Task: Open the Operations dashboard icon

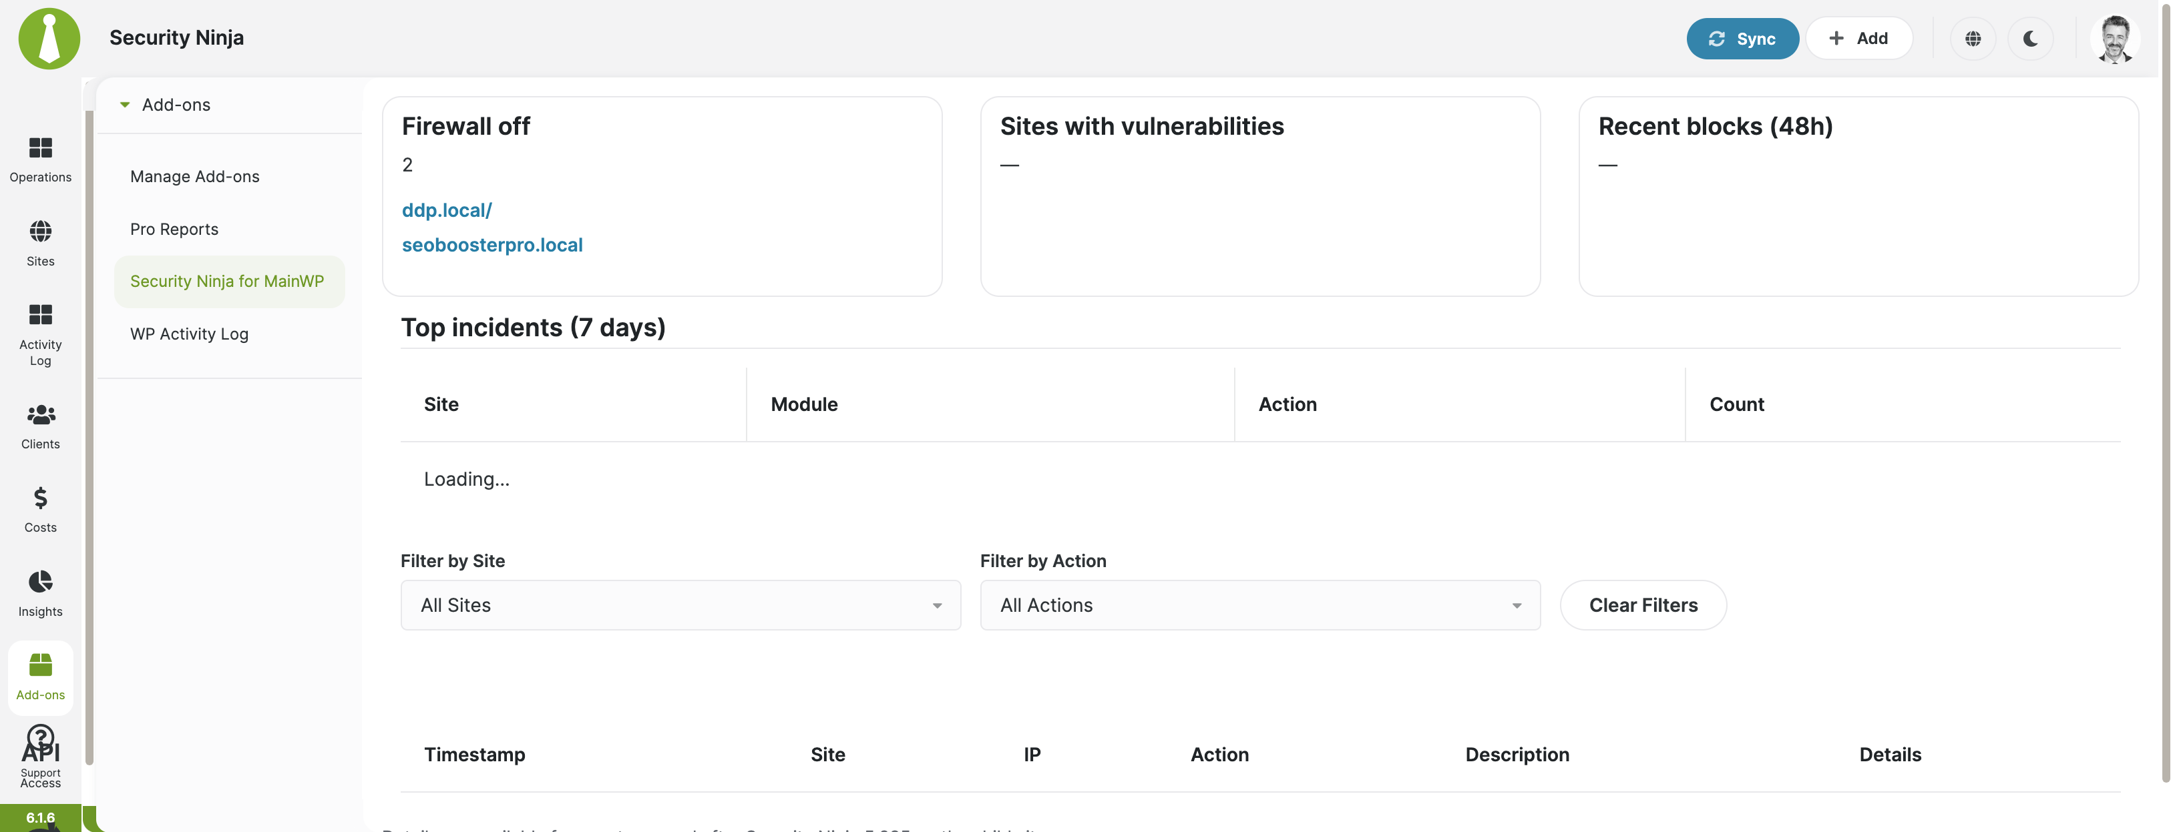Action: (x=41, y=148)
